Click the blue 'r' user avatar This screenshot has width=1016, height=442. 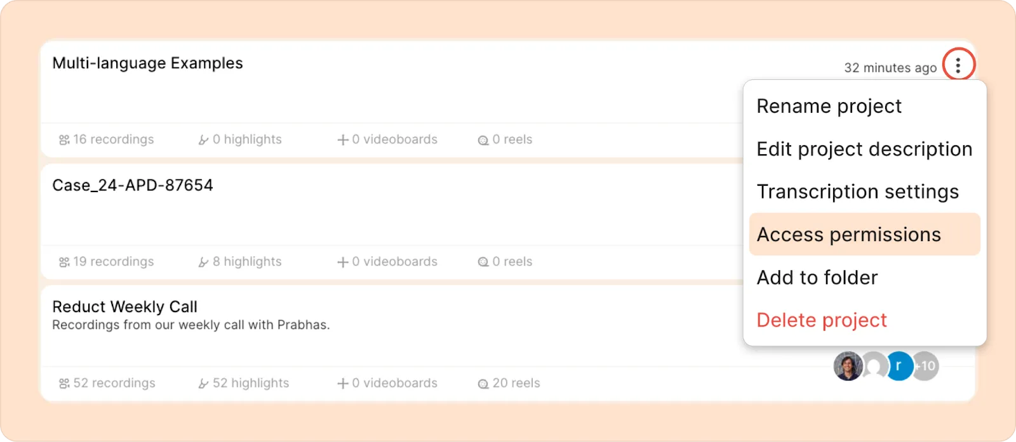[899, 366]
